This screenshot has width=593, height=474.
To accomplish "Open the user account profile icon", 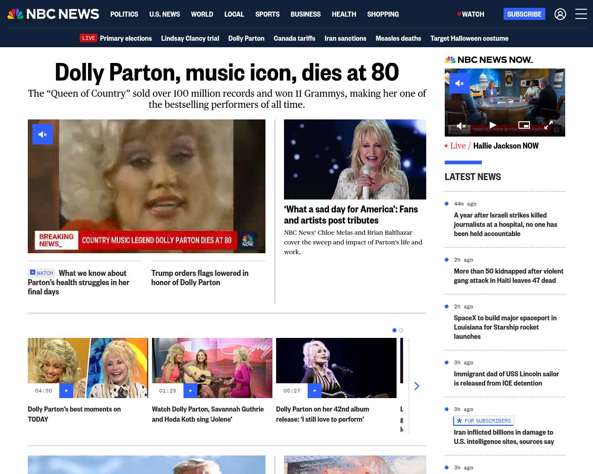I will 560,14.
